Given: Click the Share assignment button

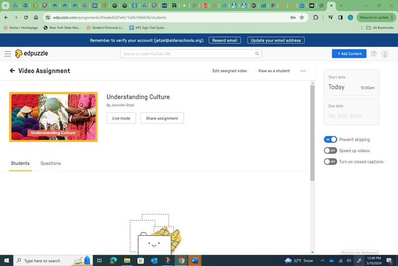Looking at the screenshot, I should (161, 118).
